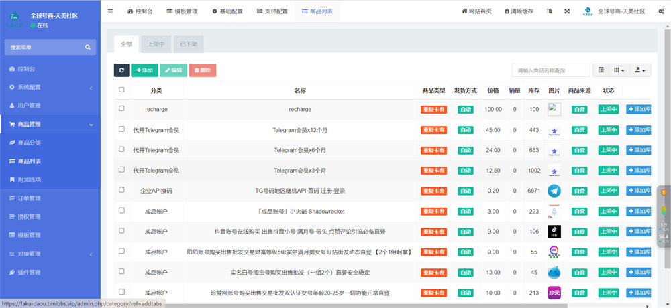Select checkbox for Telegram会员x6个月 row
The image size is (671, 308).
121,149
